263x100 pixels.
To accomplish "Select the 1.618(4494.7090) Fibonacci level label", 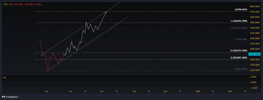I will pyautogui.click(x=239, y=21).
